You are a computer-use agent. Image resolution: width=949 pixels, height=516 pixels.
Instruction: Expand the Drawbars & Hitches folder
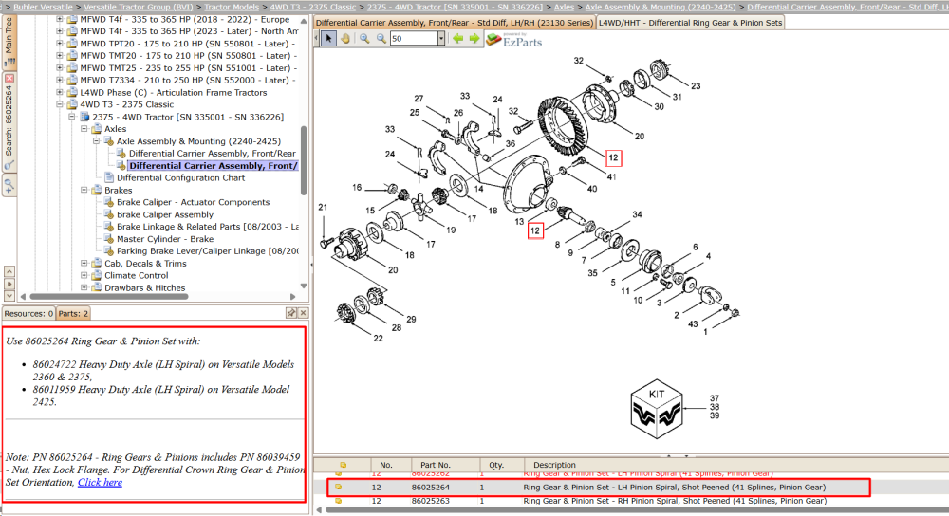coord(84,287)
